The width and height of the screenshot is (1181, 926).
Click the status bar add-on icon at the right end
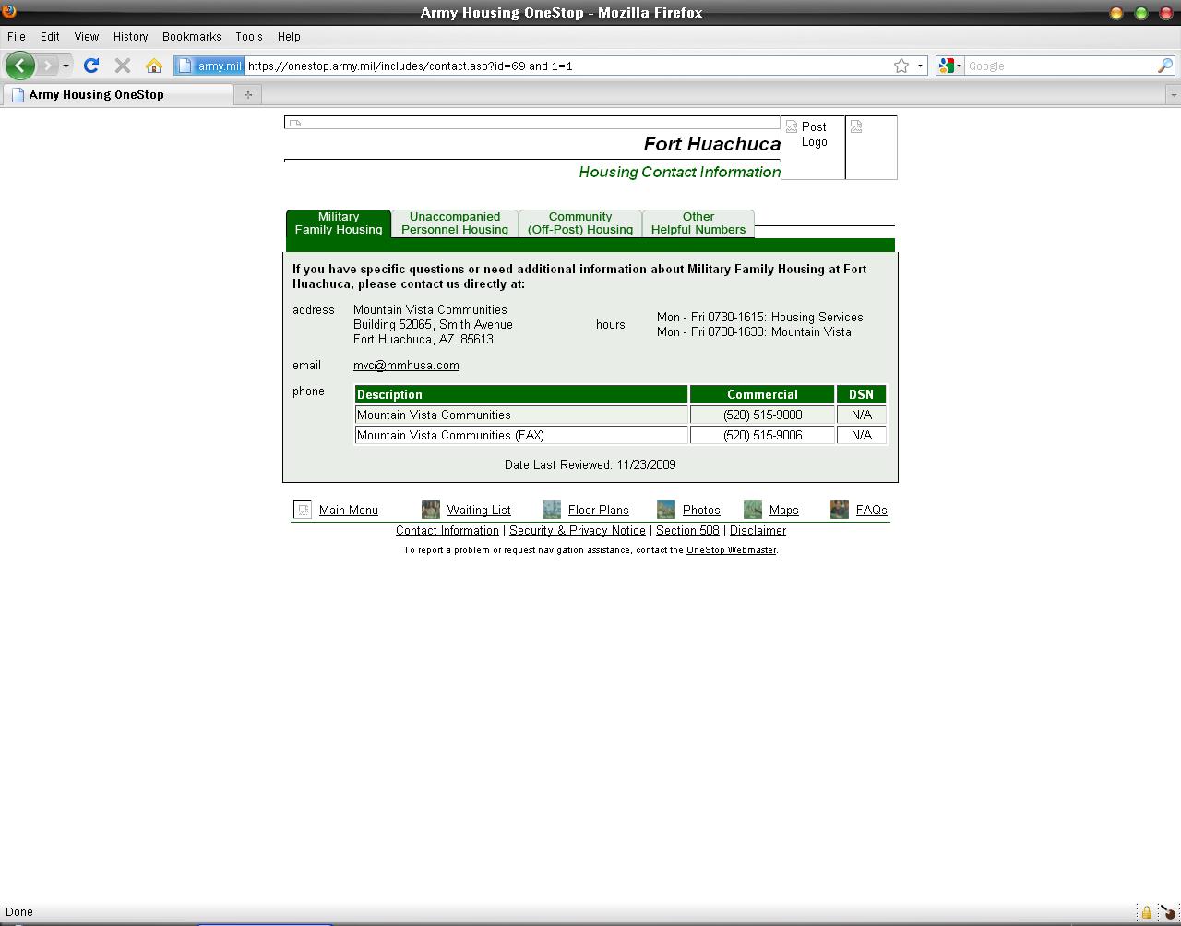(x=1167, y=912)
